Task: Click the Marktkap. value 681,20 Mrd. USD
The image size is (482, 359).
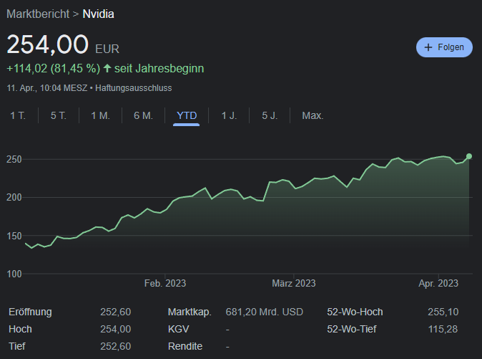Action: tap(264, 312)
